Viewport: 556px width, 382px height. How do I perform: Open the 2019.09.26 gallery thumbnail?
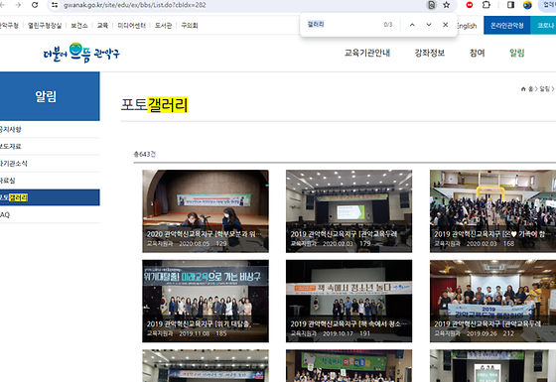[492, 301]
